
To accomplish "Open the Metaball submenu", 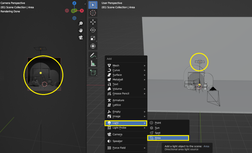I will click(126, 79).
